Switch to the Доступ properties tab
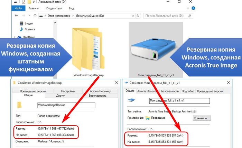242x148 pixels. pos(61,96)
